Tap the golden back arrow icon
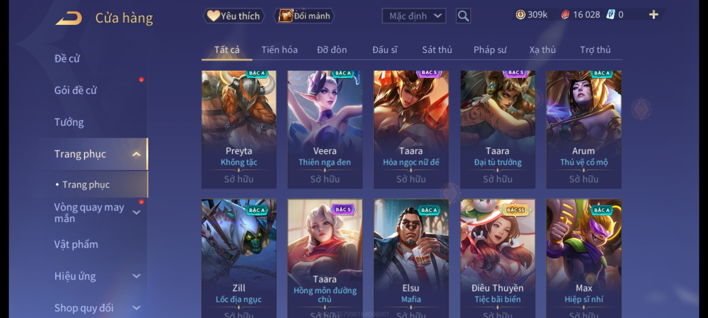The image size is (708, 318). point(69,18)
